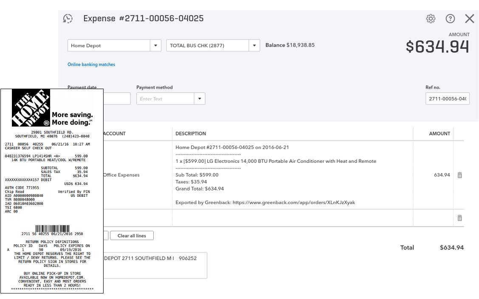Expand the Payment method dropdown arrow
The width and height of the screenshot is (479, 299).
click(x=199, y=98)
